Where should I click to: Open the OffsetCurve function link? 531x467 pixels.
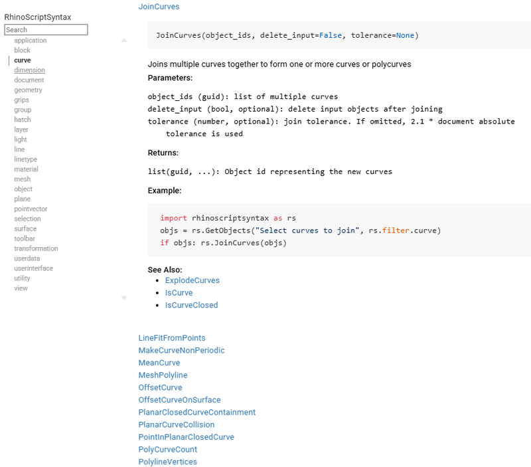[x=160, y=387]
